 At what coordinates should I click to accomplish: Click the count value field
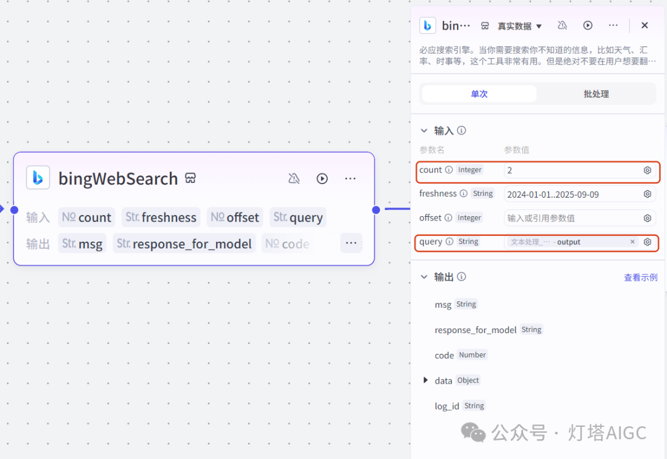click(x=573, y=170)
